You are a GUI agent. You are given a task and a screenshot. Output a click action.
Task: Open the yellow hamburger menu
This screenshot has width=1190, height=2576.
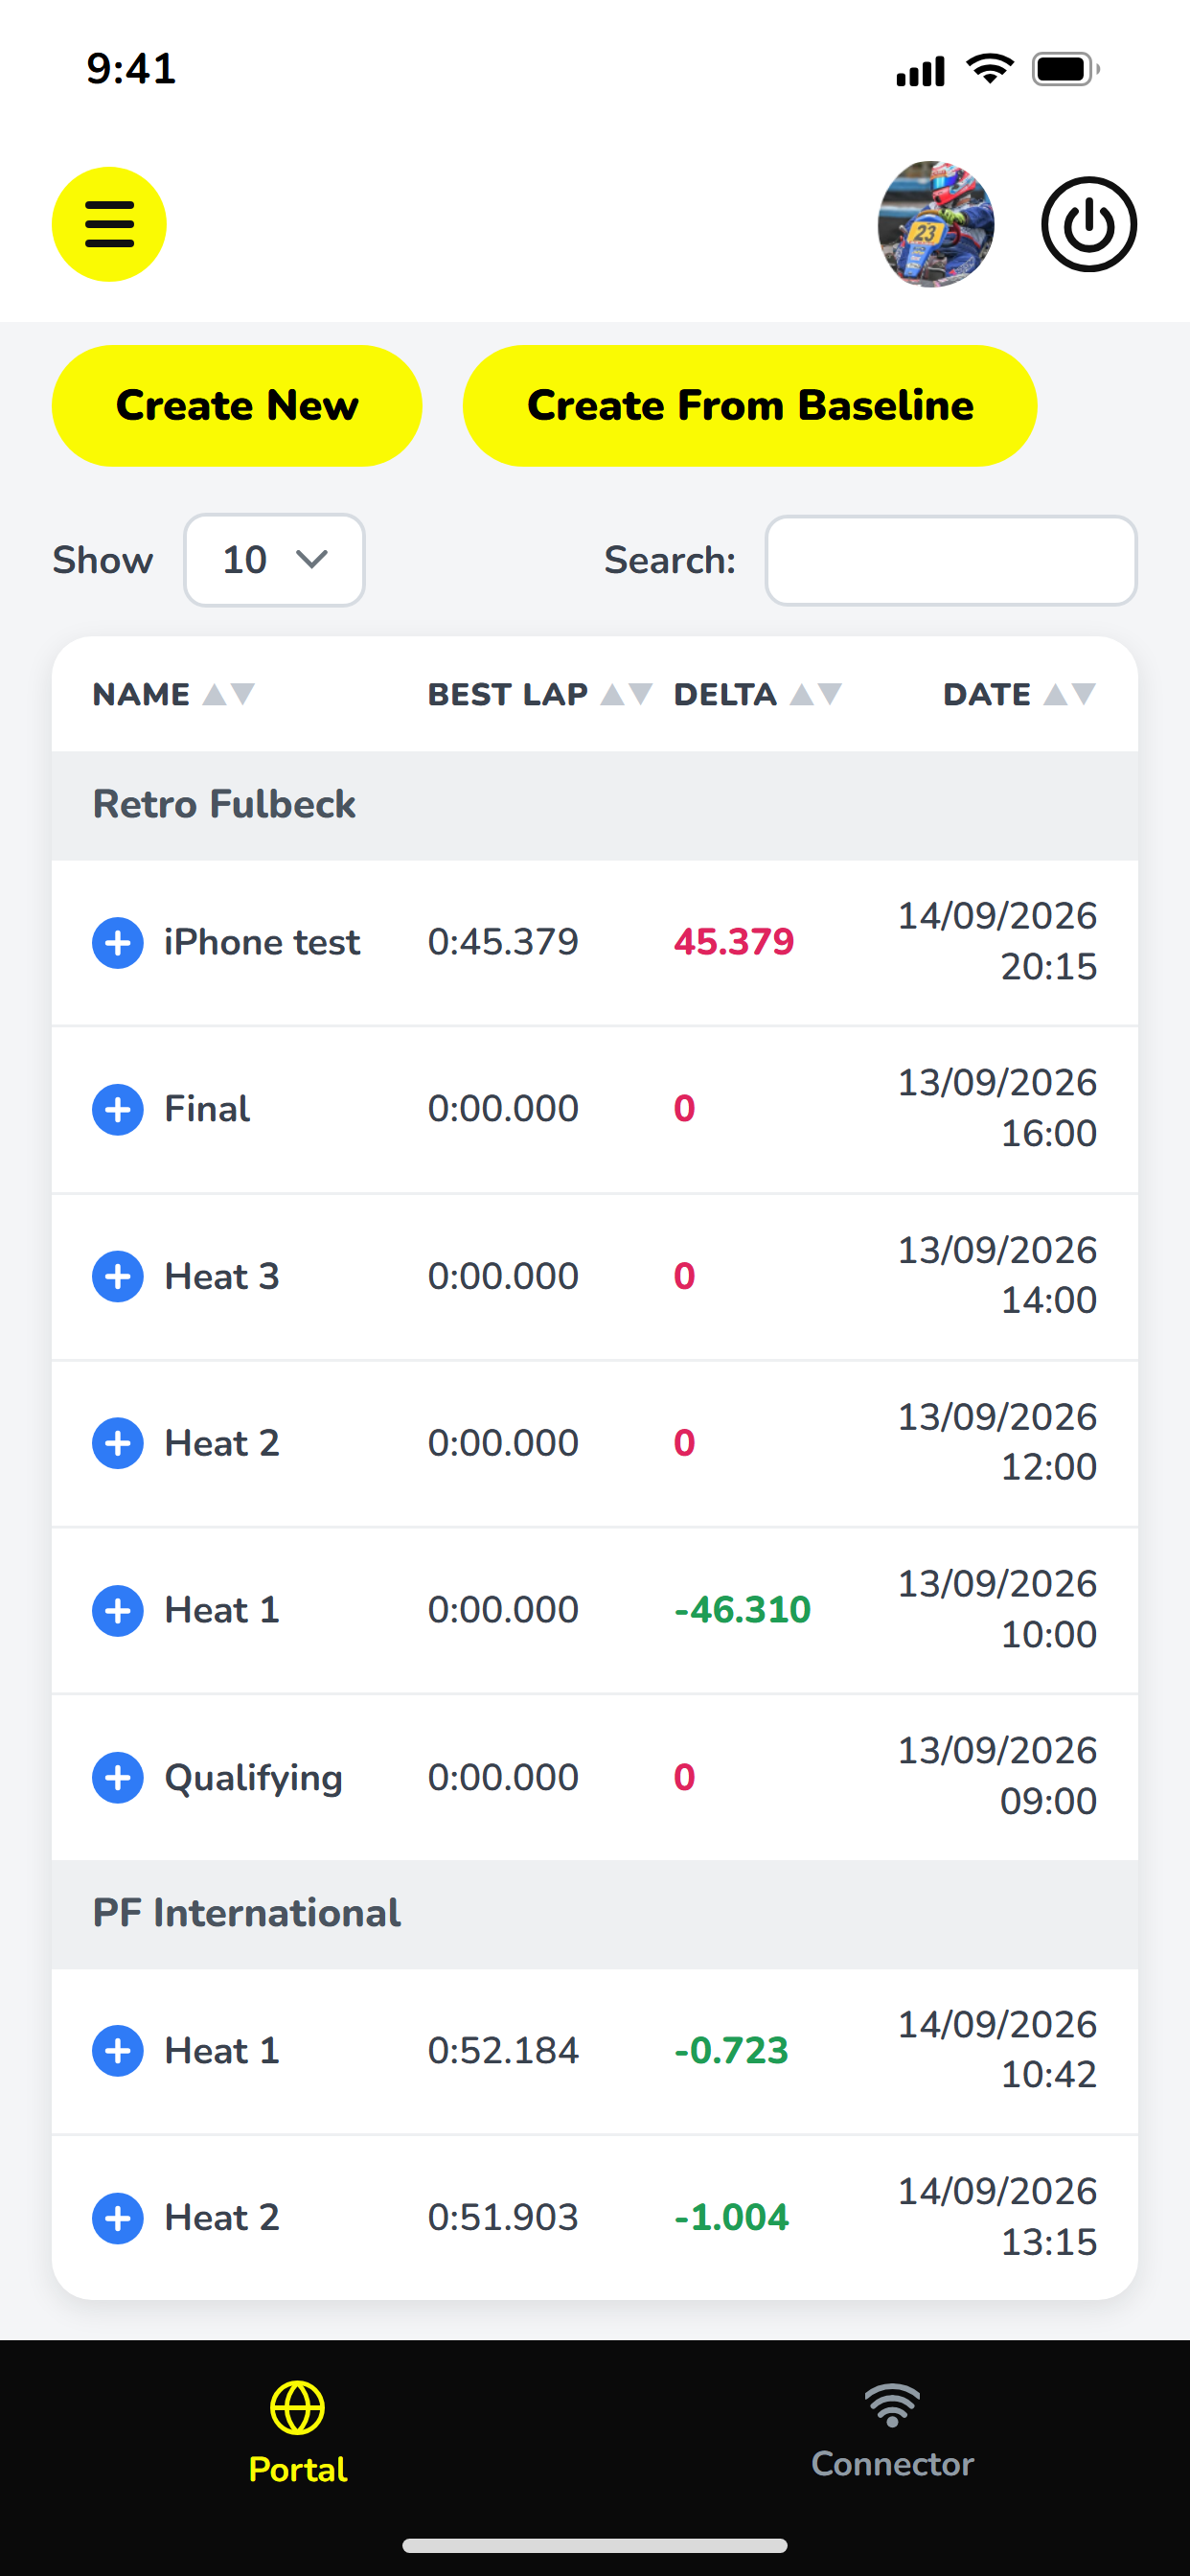click(x=109, y=224)
